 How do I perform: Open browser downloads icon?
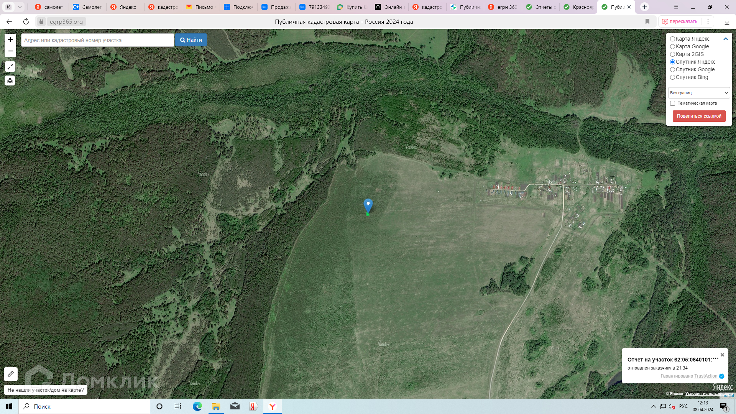click(x=726, y=21)
